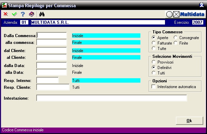
Task: Click into the al Cliente field
Action: pyautogui.click(x=52, y=57)
